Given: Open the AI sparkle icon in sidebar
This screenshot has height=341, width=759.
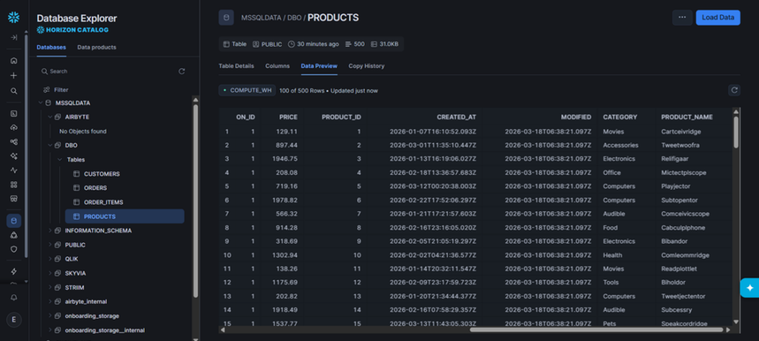Looking at the screenshot, I should point(13,156).
